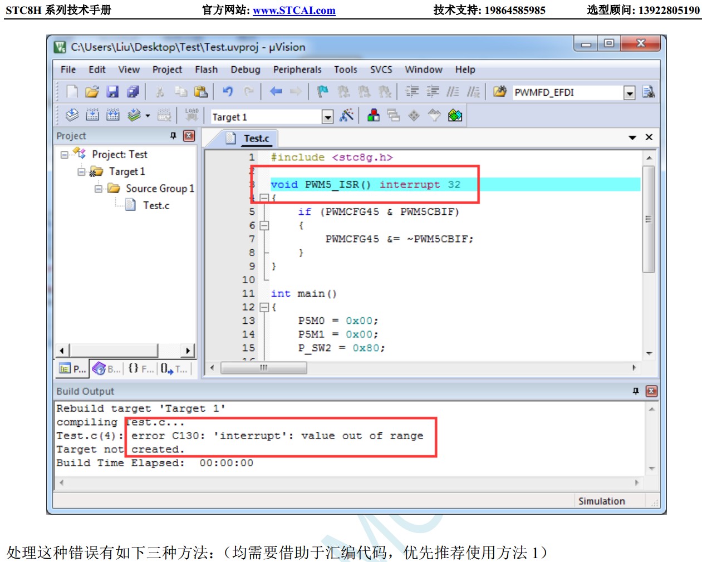Rebuild all target files icon
This screenshot has height=562, width=702.
pyautogui.click(x=113, y=115)
